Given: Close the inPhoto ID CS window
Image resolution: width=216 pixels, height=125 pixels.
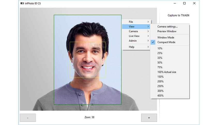Looking at the screenshot, I should pos(194,3).
